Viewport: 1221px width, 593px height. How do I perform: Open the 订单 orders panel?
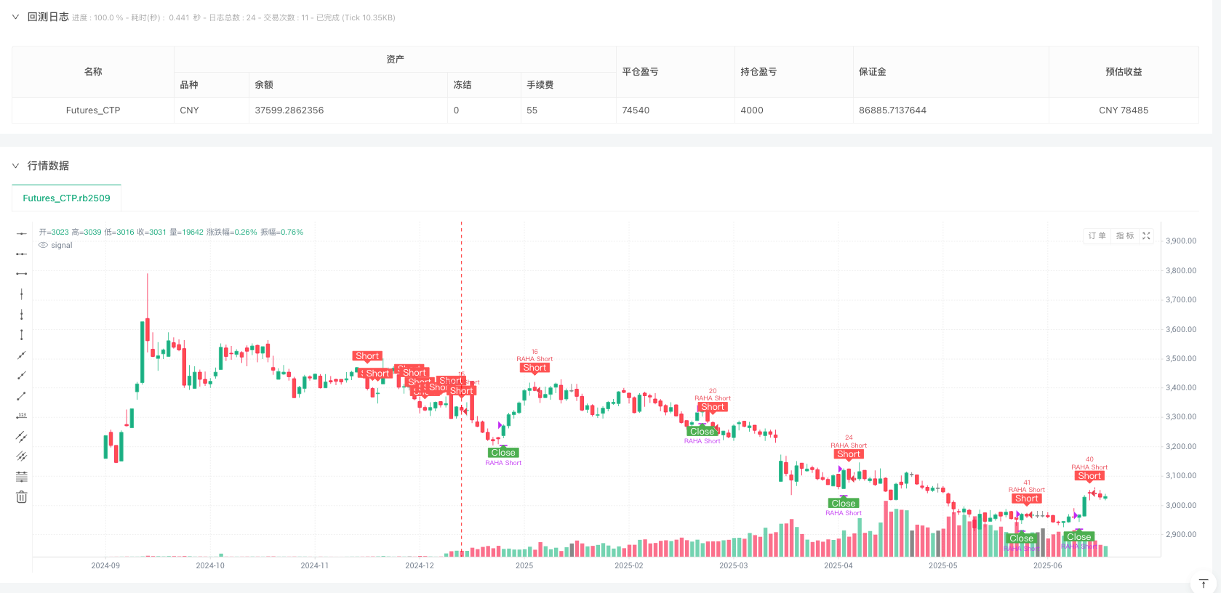(x=1097, y=235)
